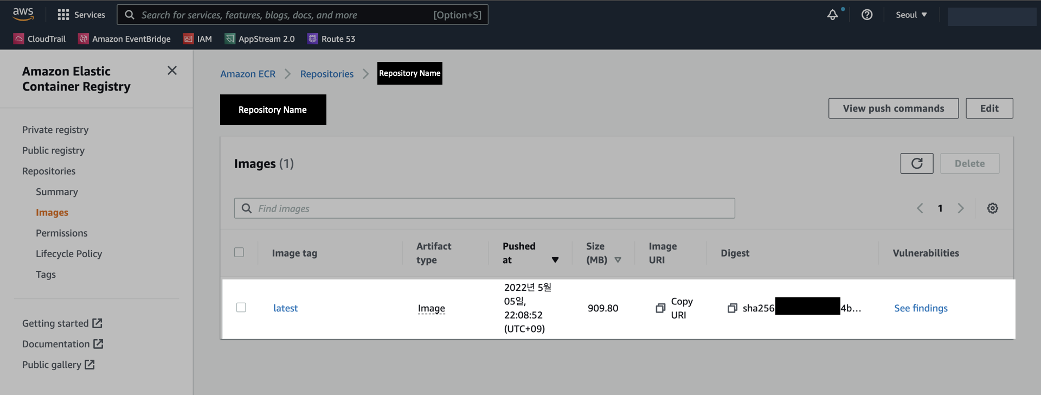Close the Amazon ECR side panel
The image size is (1041, 395).
172,71
